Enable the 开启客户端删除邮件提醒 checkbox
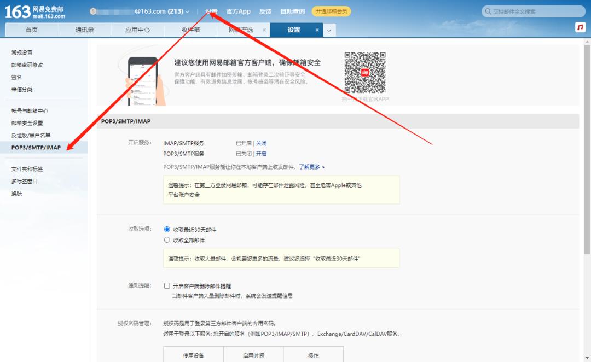This screenshot has height=362, width=591. [x=167, y=285]
